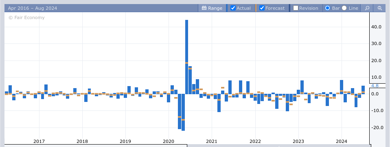Image resolution: width=390 pixels, height=147 pixels.
Task: Uncheck the Actual checkbox
Action: tap(233, 8)
